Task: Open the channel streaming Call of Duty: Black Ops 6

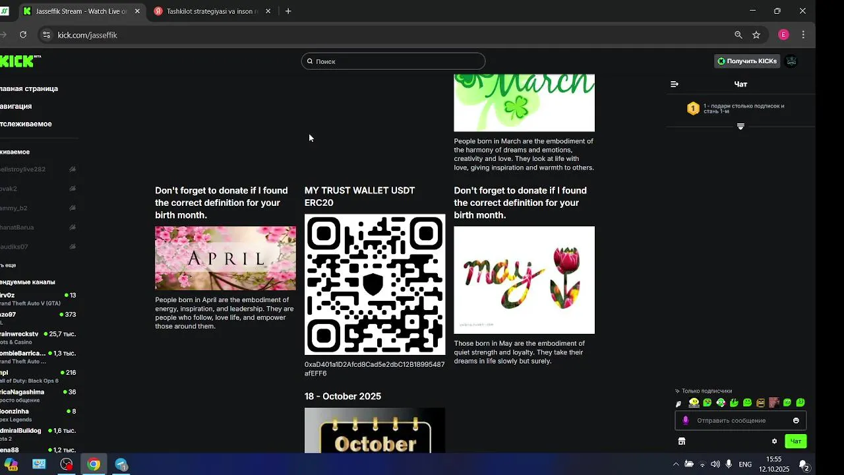Action: 38,376
